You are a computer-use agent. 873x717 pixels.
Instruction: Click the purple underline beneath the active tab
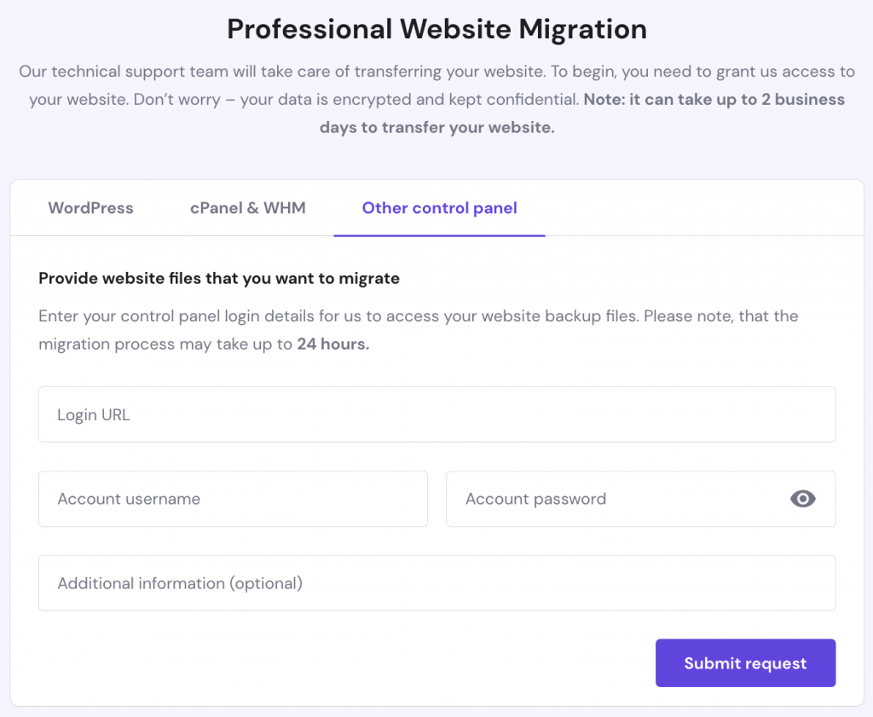tap(439, 234)
